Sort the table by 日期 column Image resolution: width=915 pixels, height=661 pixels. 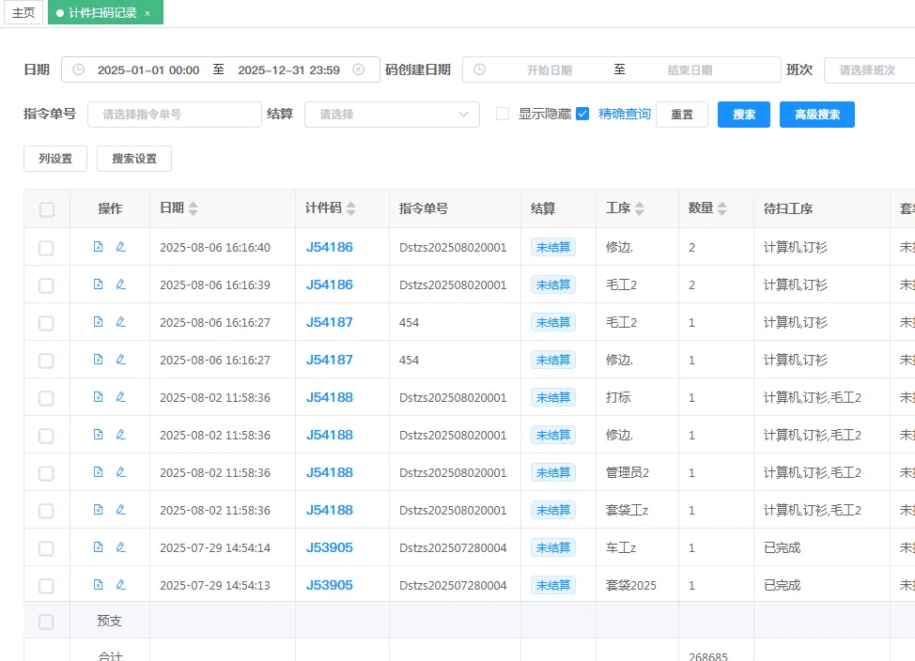point(194,208)
